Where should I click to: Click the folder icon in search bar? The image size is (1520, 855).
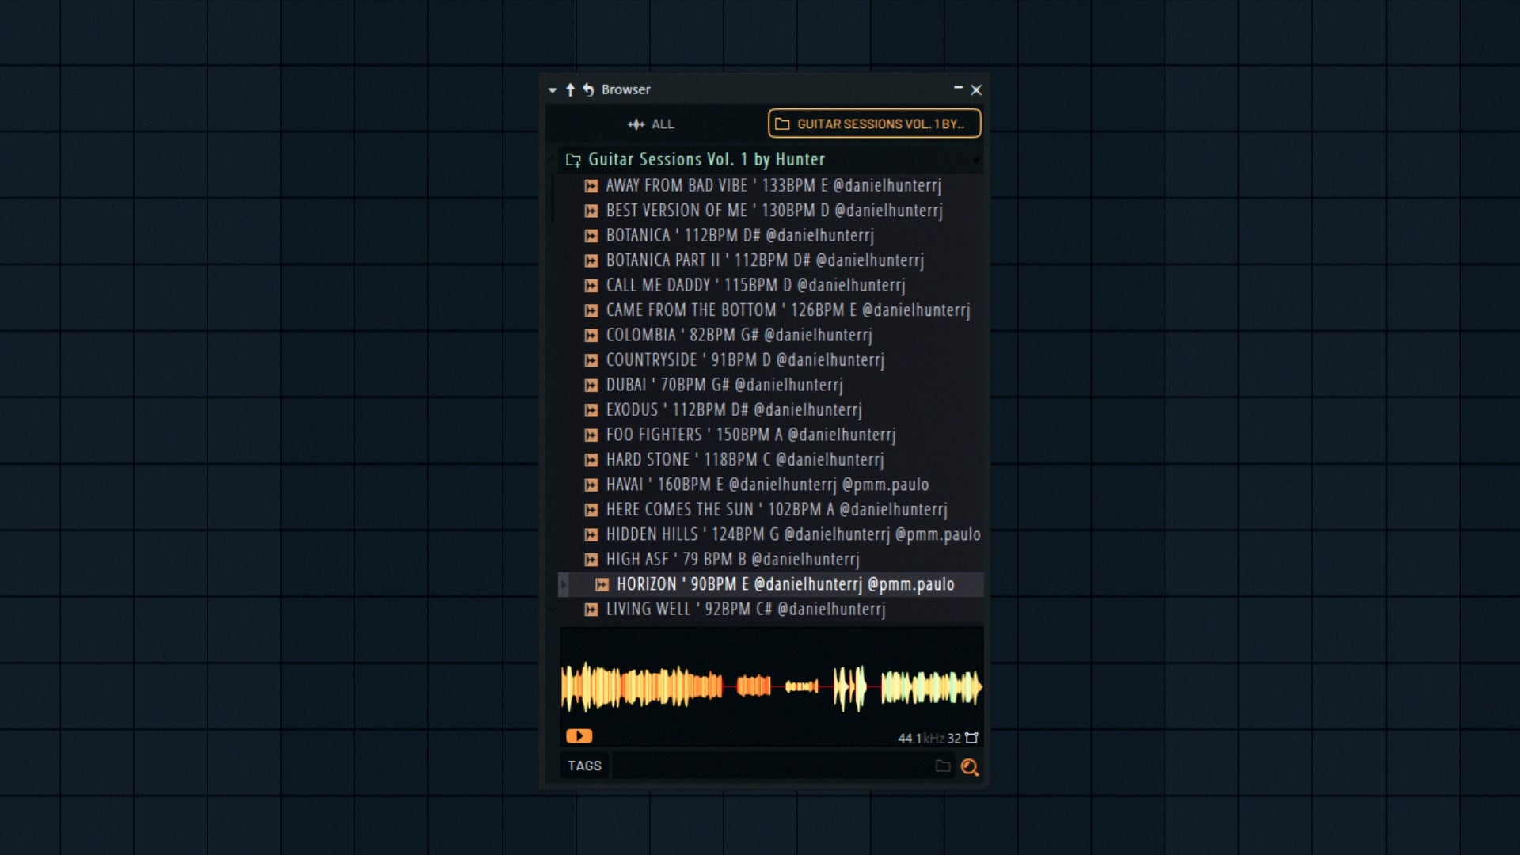point(942,766)
